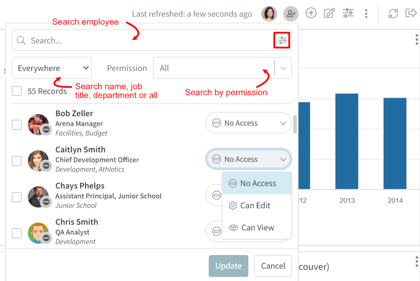Click the 2014 bar in the chart
Screen dimensions: 420x281
[395, 143]
